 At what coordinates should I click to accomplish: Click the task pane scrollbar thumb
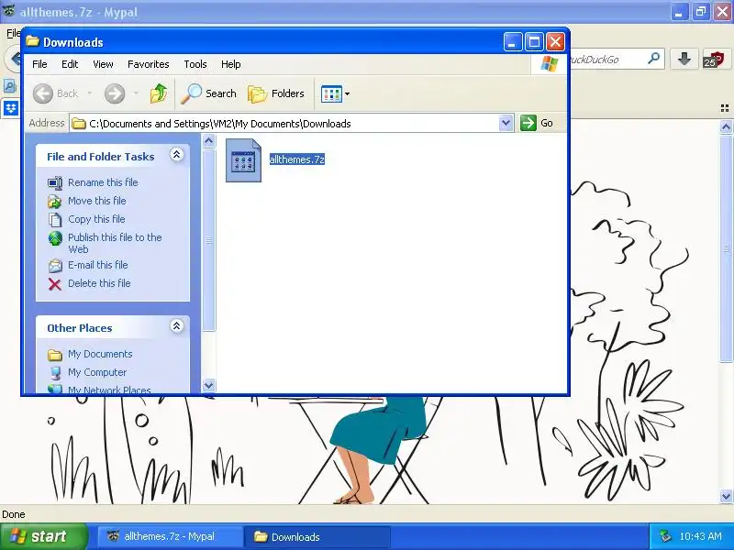209,240
